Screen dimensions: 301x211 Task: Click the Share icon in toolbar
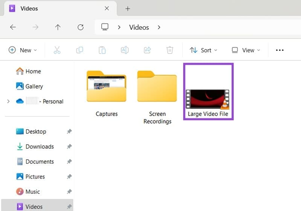coord(147,50)
